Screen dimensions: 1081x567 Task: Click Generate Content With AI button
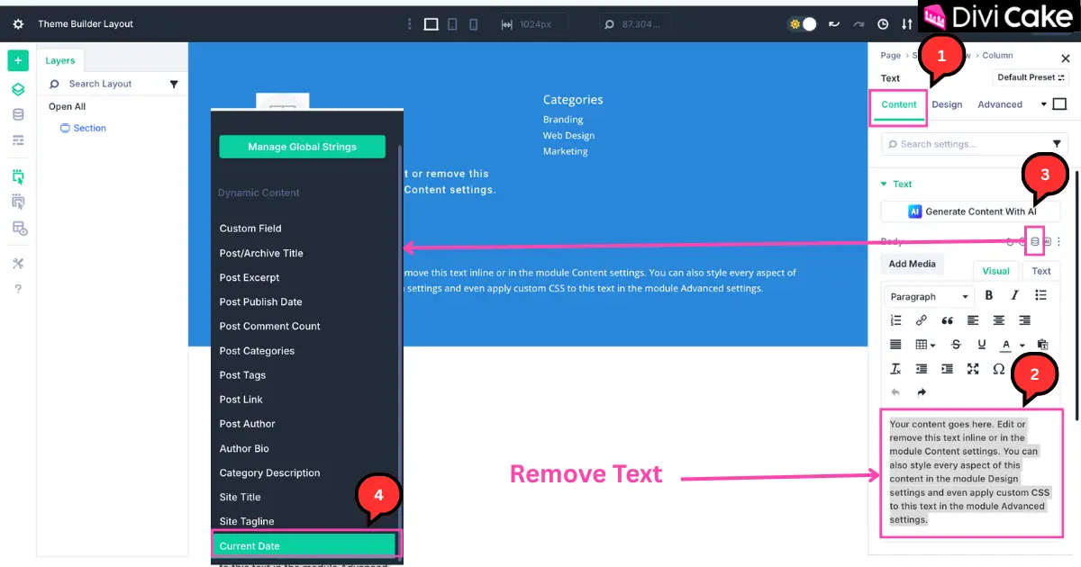click(x=970, y=211)
